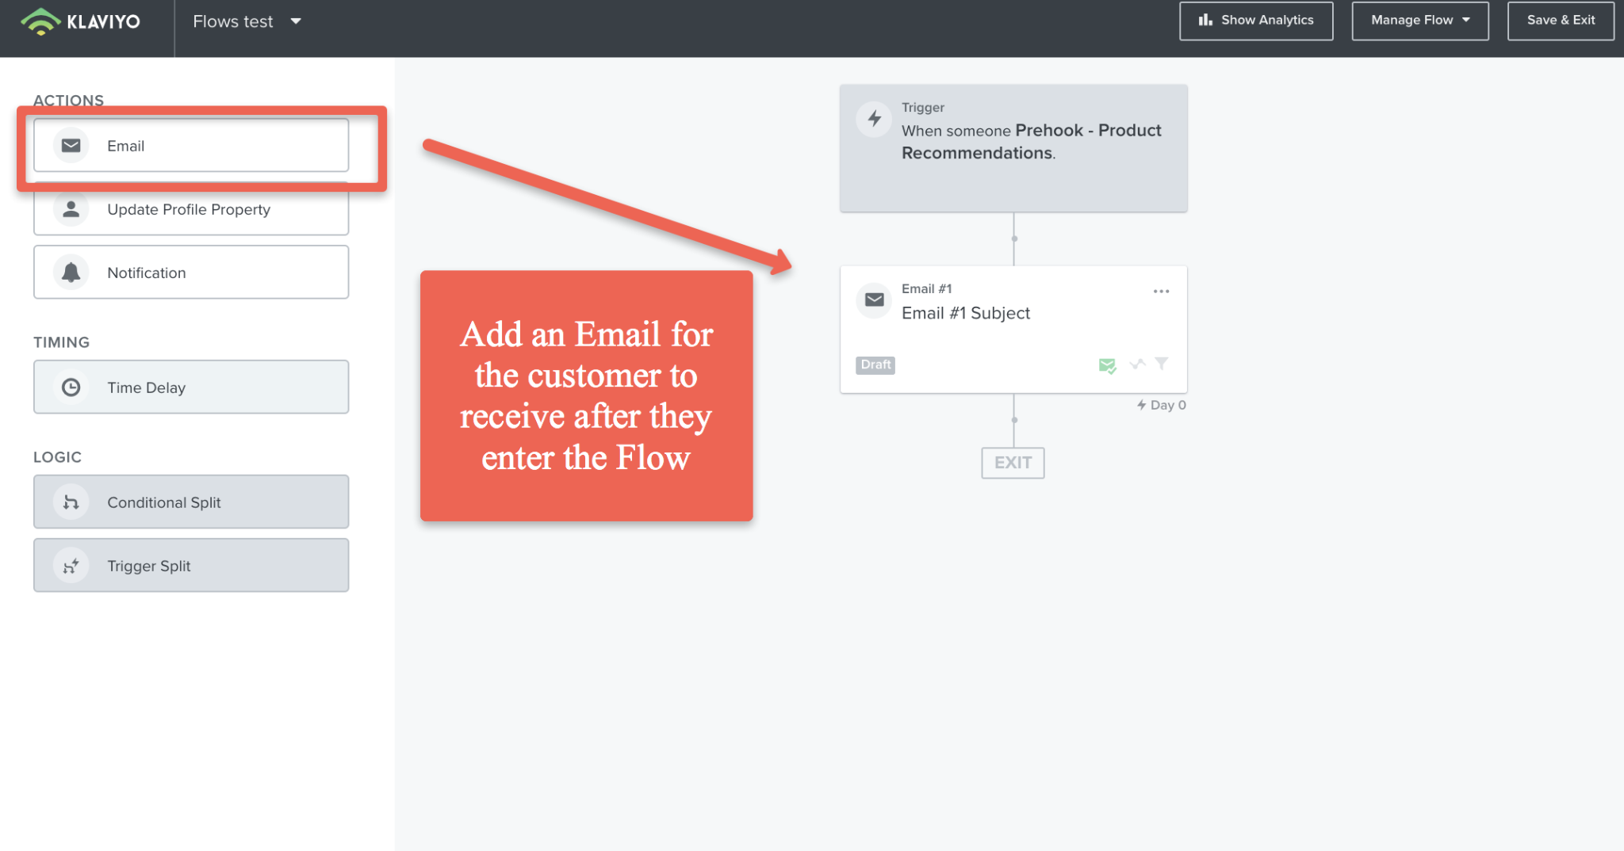This screenshot has height=851, width=1624.
Task: Click the bell icon for Notification
Action: point(71,273)
